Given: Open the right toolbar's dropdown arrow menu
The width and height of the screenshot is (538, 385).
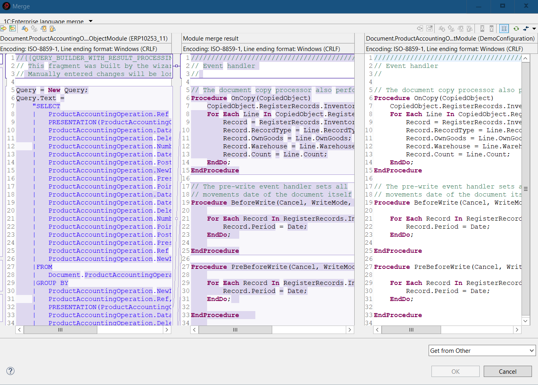Looking at the screenshot, I should [x=534, y=29].
